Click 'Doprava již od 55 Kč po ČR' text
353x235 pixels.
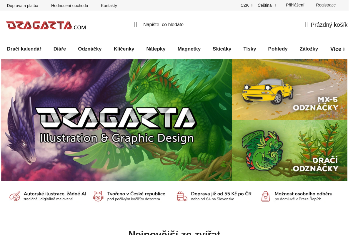click(x=221, y=194)
